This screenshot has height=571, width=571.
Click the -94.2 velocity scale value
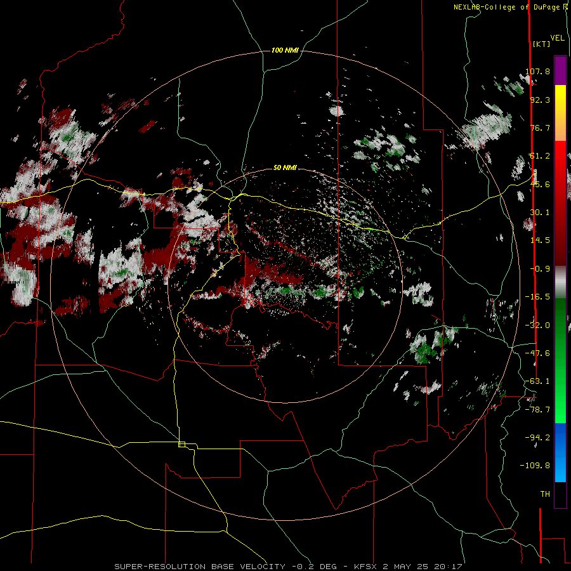(538, 437)
